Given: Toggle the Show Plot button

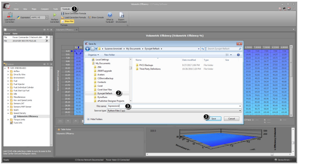Looking at the screenshot, I should click(x=67, y=21).
